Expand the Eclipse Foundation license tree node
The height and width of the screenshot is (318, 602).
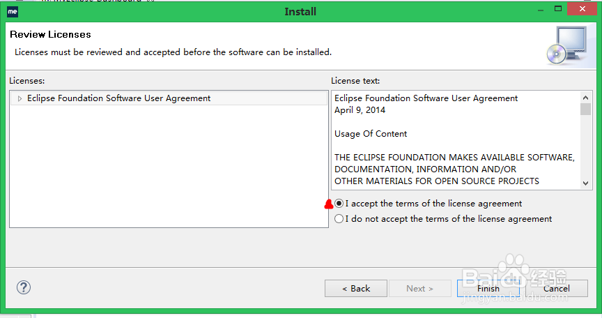coord(20,98)
